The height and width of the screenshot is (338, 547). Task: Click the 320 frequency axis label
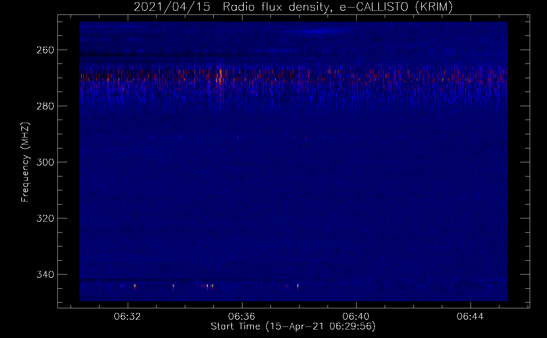(x=45, y=218)
